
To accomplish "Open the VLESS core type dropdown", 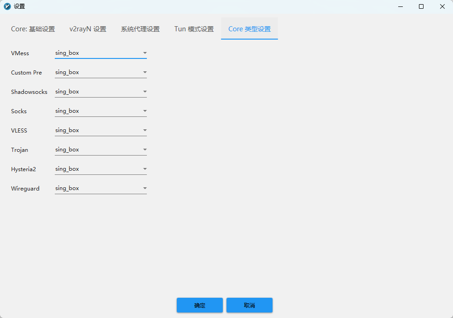I will (101, 131).
